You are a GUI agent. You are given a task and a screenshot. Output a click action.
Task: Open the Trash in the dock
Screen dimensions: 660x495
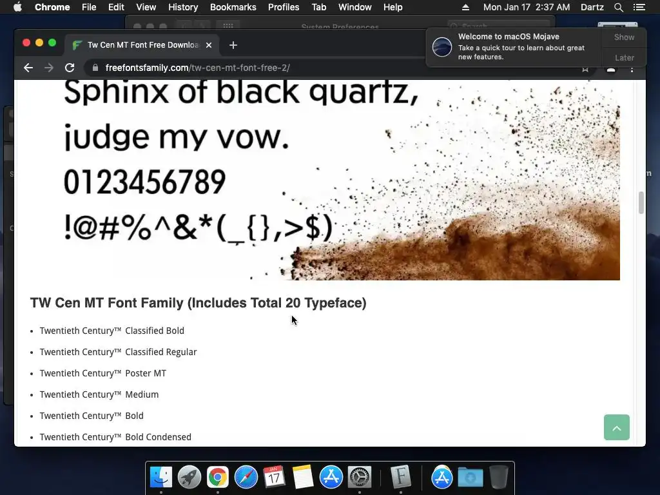(498, 478)
